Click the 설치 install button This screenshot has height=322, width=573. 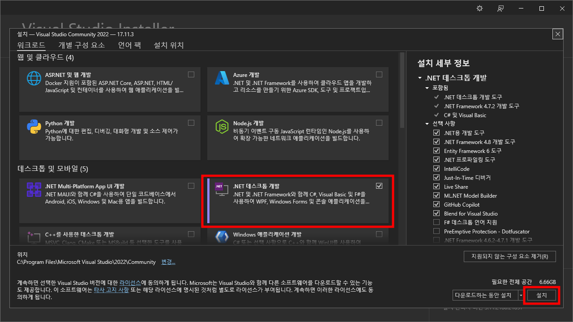pyautogui.click(x=542, y=295)
